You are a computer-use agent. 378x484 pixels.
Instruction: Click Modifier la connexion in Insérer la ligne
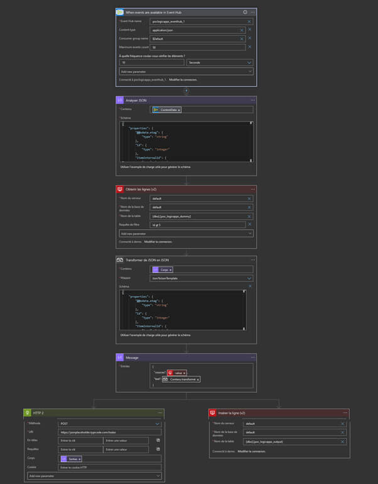pos(251,451)
